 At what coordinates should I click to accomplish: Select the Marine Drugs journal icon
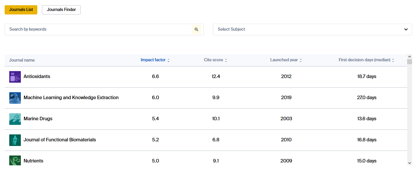[15, 119]
